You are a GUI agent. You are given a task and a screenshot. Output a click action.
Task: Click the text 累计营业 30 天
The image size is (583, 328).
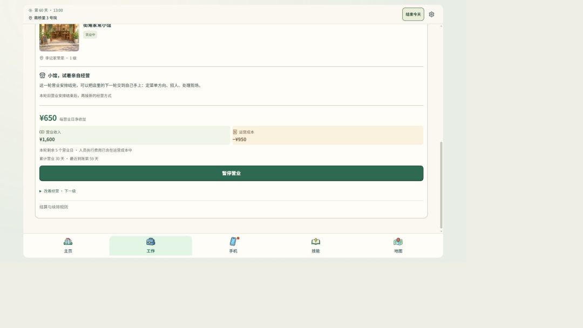coord(52,159)
